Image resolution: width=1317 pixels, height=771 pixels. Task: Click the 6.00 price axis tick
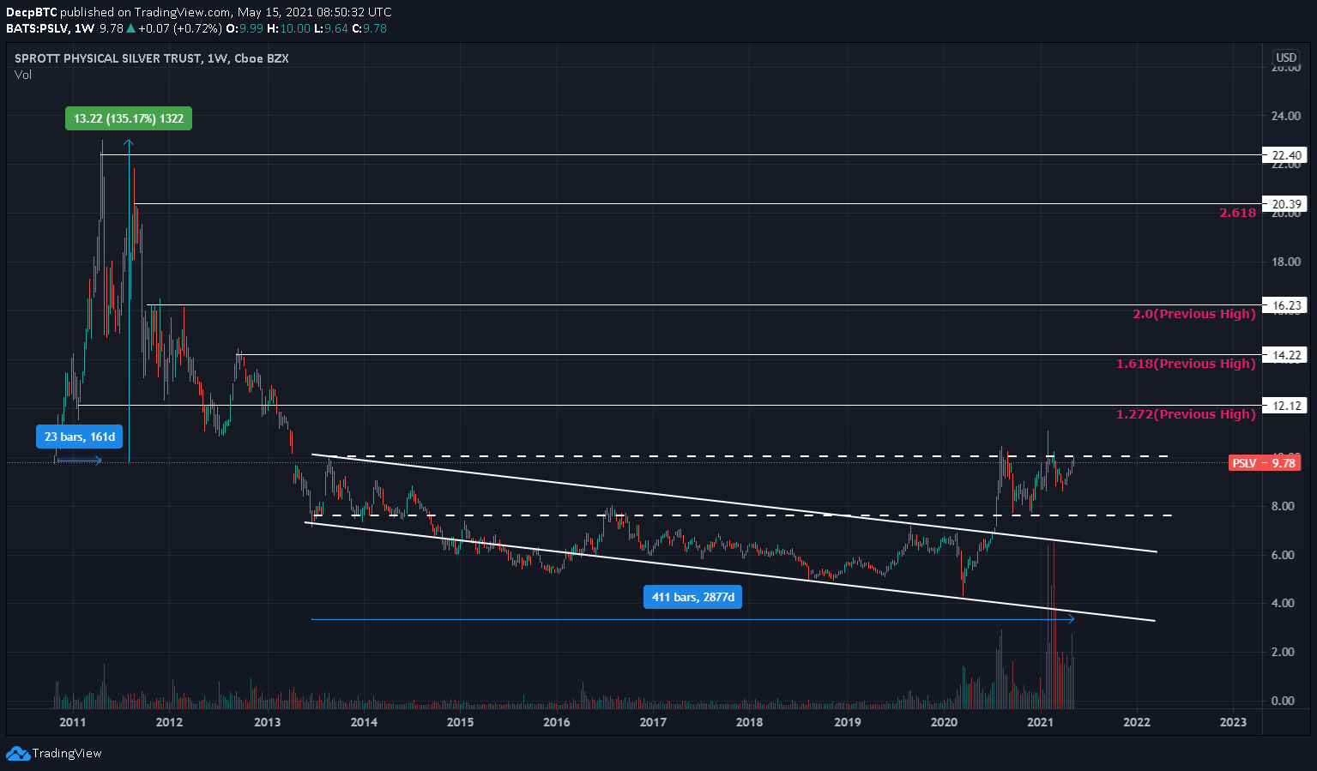point(1283,555)
